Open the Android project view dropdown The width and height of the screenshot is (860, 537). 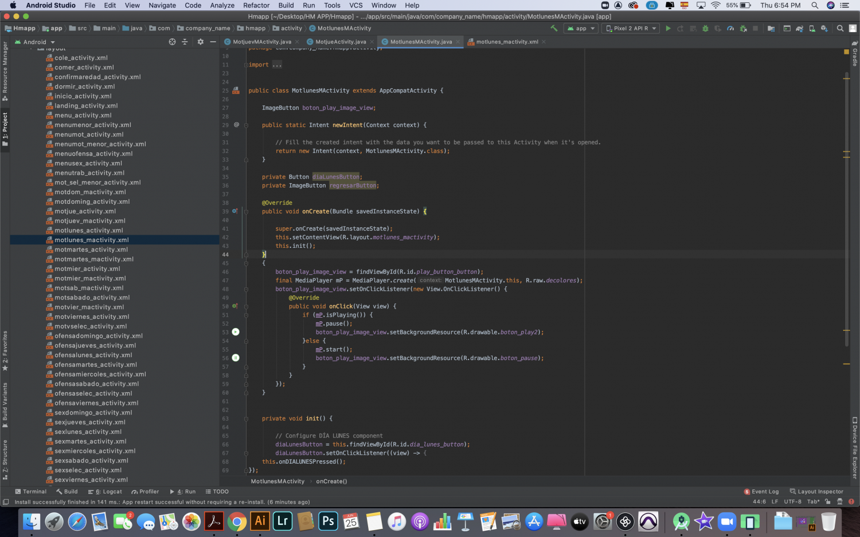(34, 42)
